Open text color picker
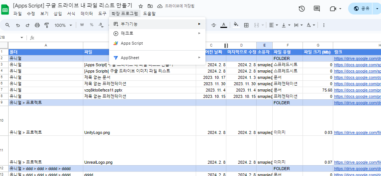381x176 pixels. tap(224, 25)
